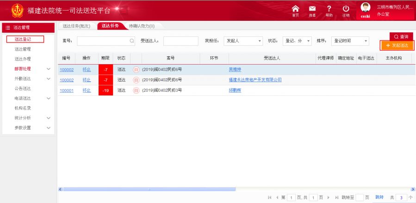Open the 消息 messages envelope icon

click(312, 9)
